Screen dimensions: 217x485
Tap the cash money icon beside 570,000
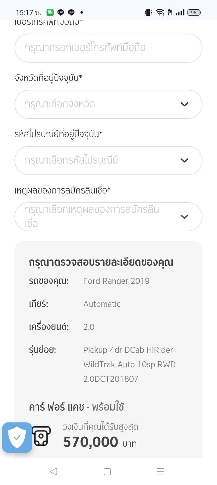tap(41, 436)
